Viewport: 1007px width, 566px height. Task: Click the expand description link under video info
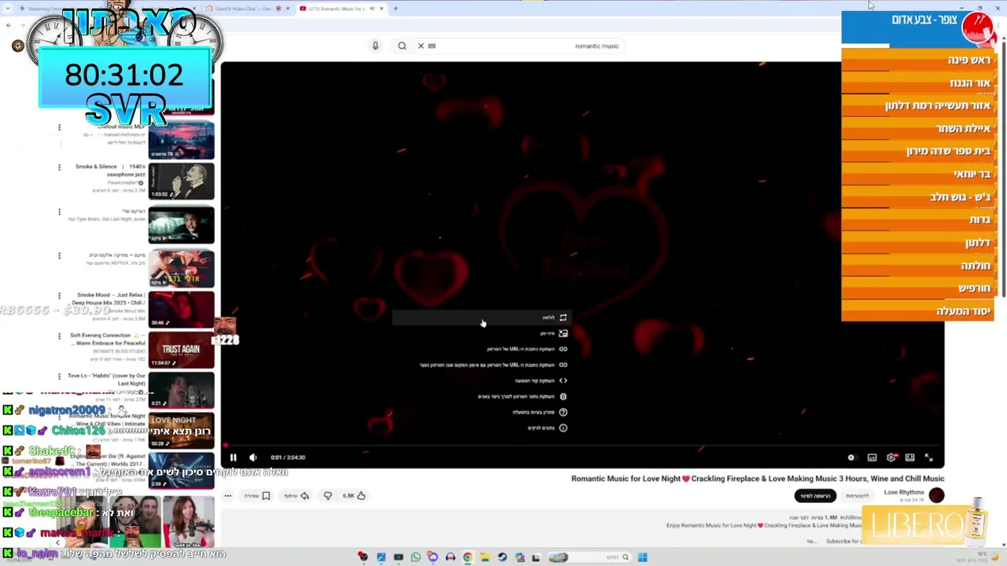810,541
